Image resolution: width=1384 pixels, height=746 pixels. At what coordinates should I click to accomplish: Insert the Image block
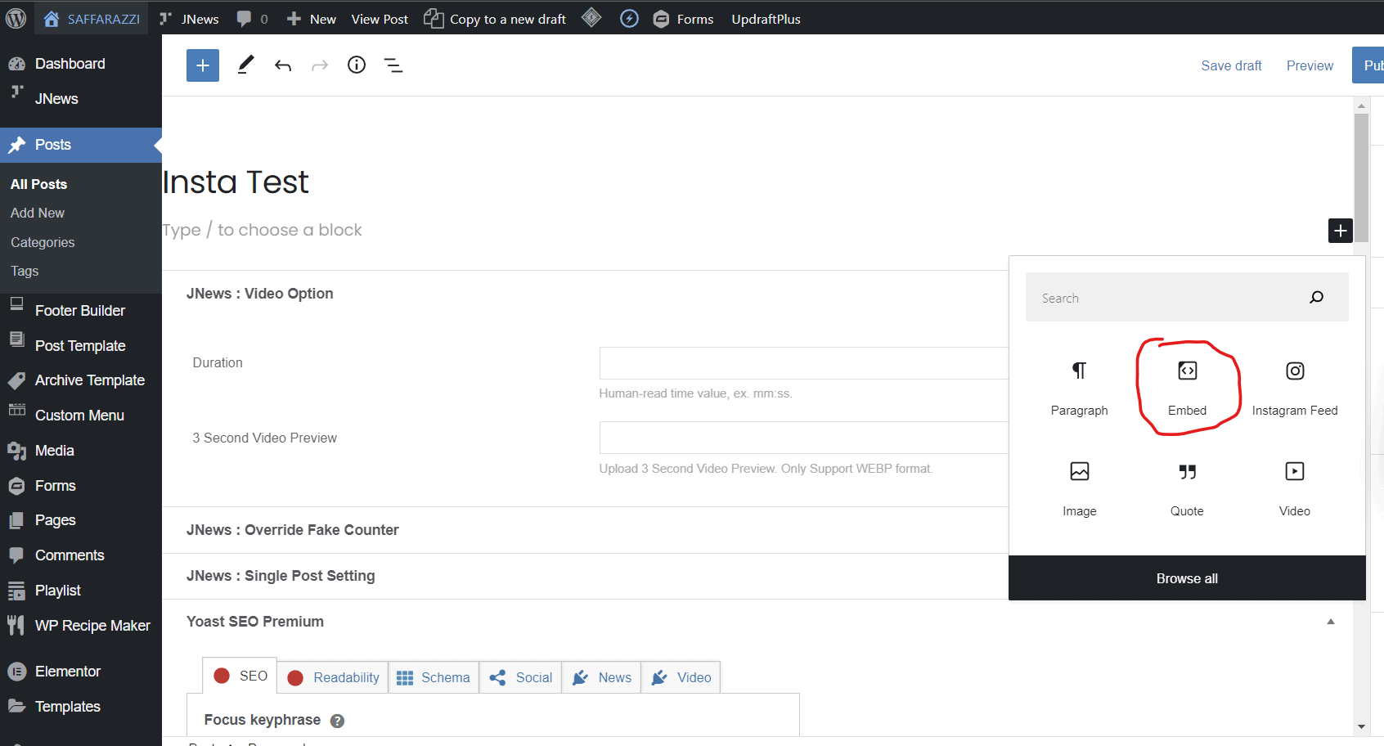click(x=1079, y=488)
